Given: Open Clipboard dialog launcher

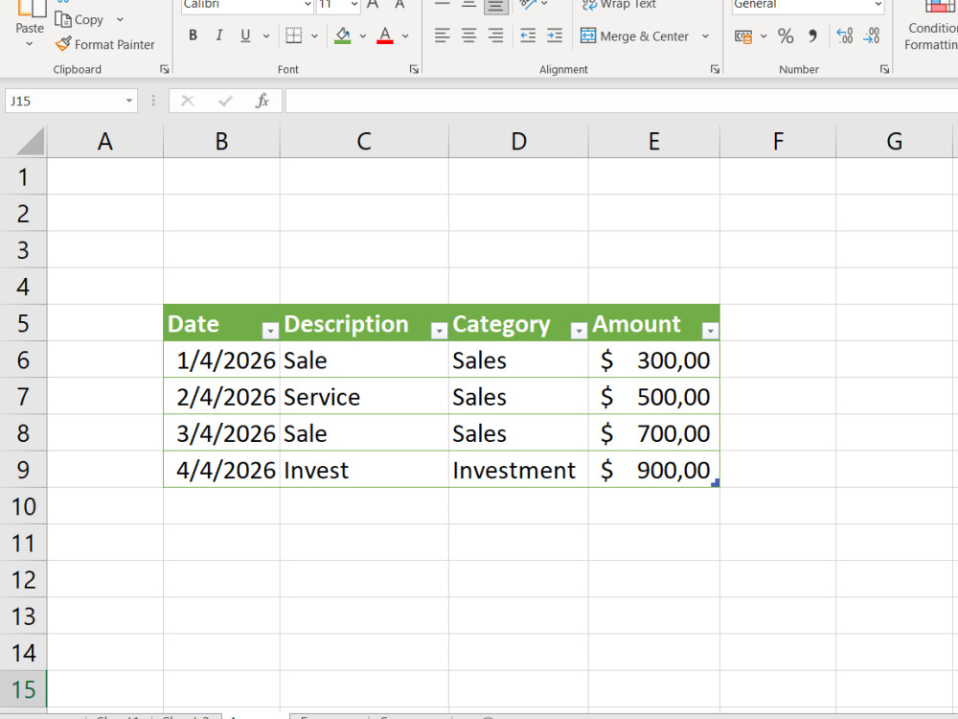Looking at the screenshot, I should [165, 70].
